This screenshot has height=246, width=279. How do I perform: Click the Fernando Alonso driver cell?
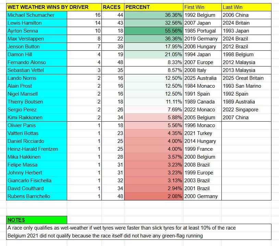(x=26, y=62)
